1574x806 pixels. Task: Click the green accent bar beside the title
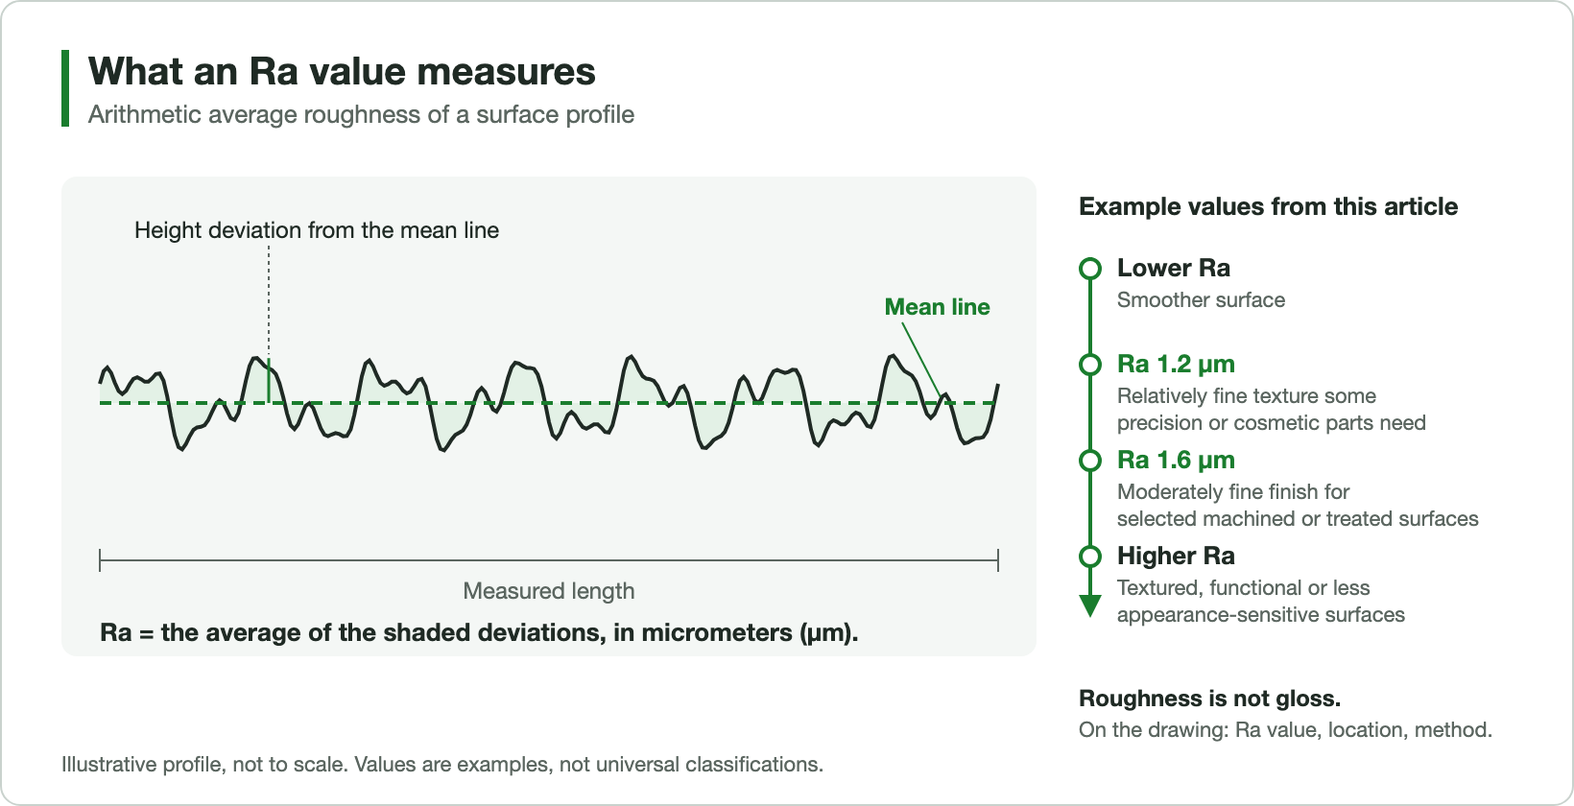pos(65,88)
